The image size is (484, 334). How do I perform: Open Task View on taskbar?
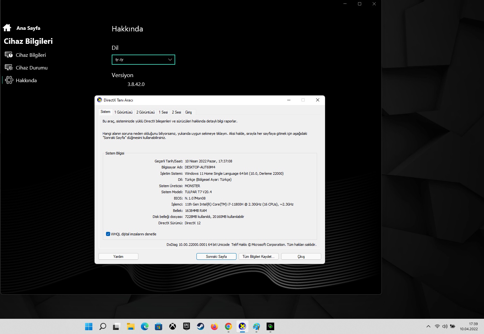click(x=116, y=326)
